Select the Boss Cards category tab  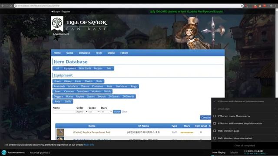coord(85,68)
